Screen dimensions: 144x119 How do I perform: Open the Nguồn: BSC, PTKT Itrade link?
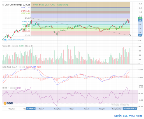coord(128,116)
